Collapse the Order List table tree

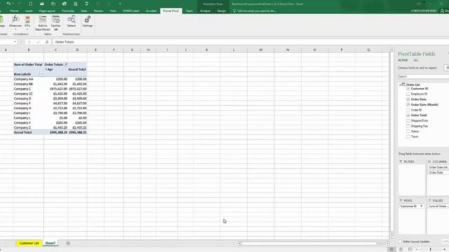coord(400,85)
